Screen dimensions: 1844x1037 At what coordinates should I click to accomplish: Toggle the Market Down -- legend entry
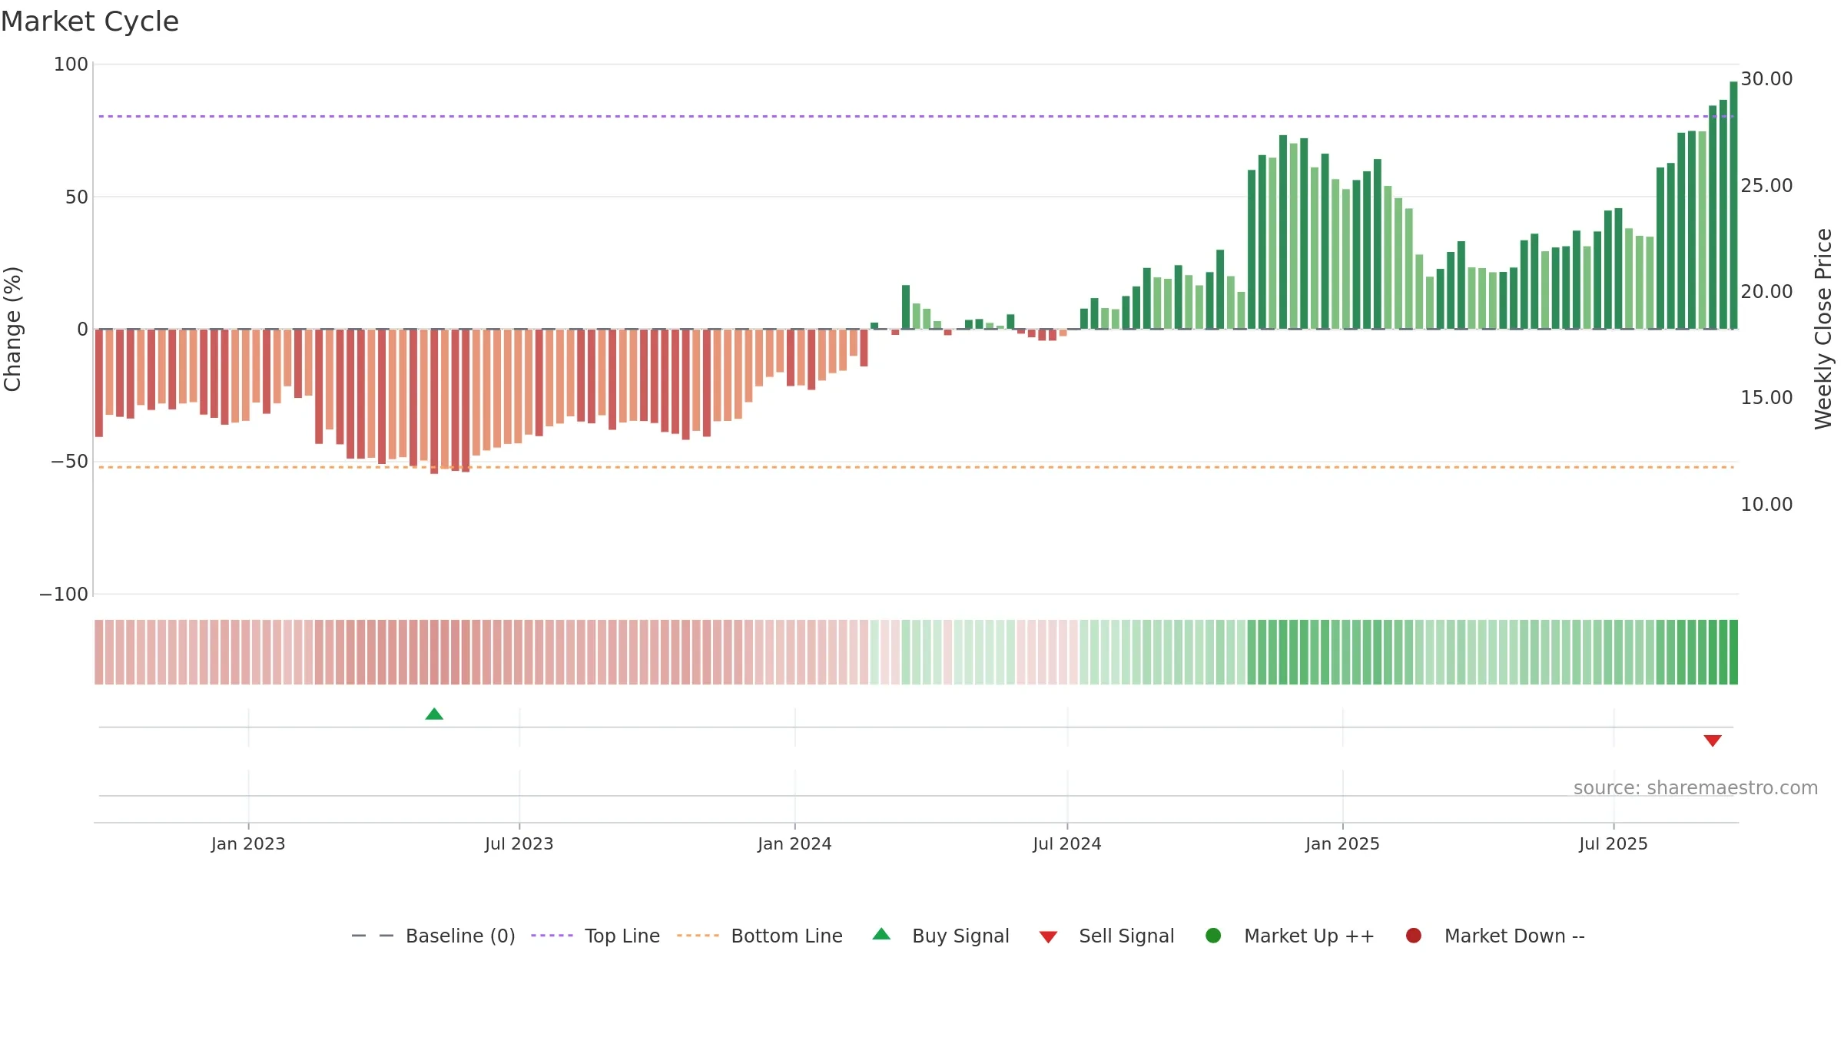pyautogui.click(x=1495, y=936)
